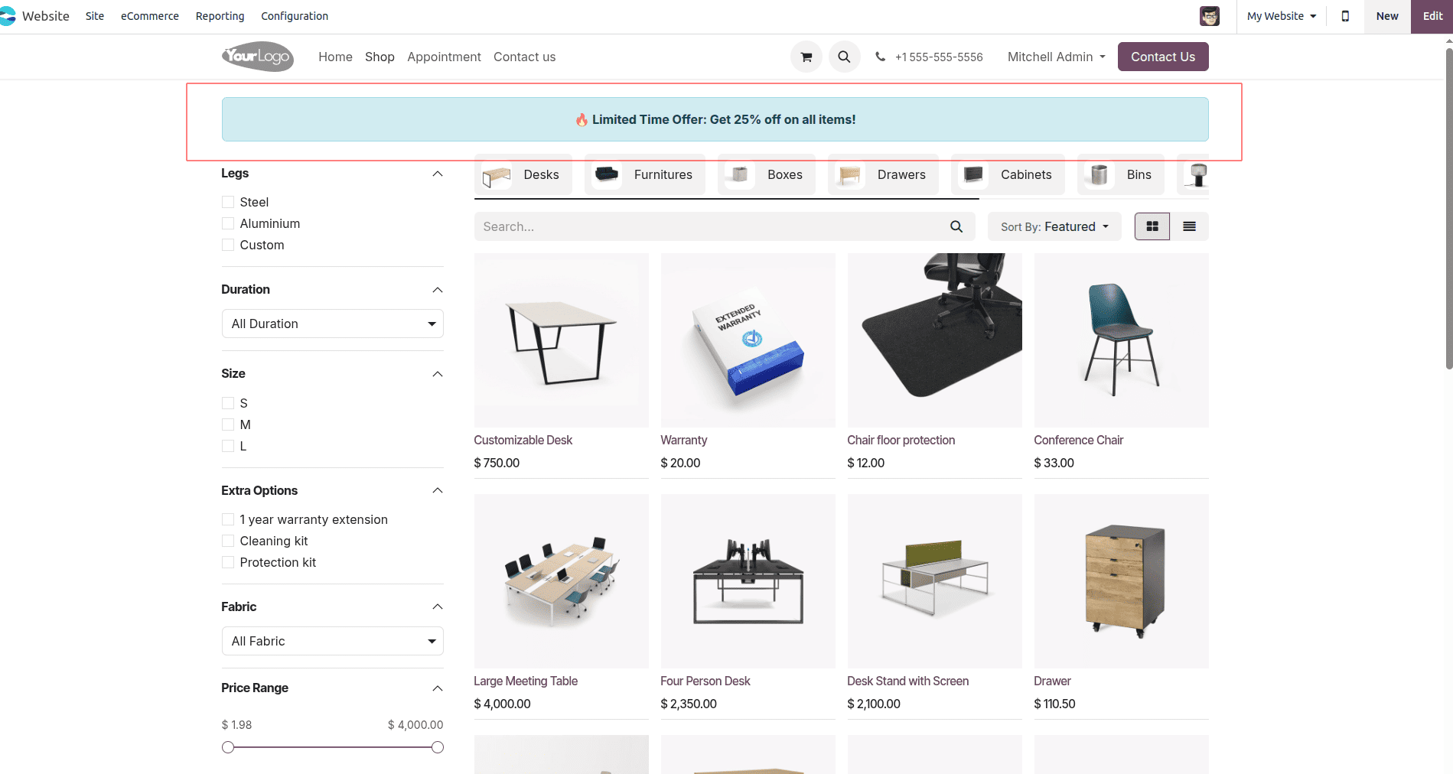Open the Site menu
The image size is (1453, 774).
(95, 16)
